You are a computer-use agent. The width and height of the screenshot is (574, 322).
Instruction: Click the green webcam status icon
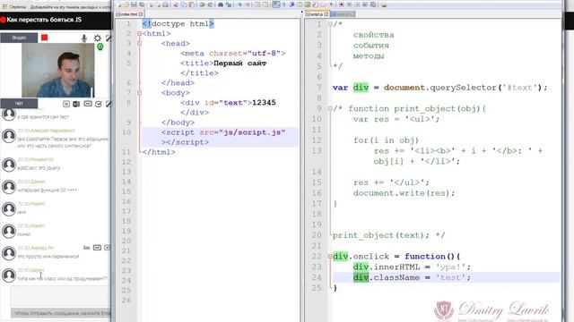point(100,47)
